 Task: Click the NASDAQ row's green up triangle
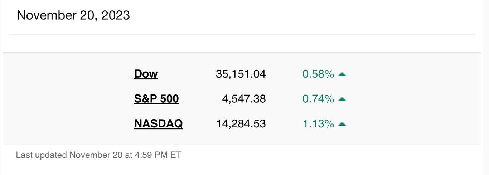click(342, 124)
